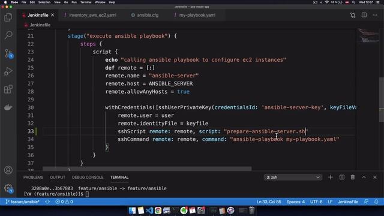Split the editor to the right
The height and width of the screenshot is (216, 384).
point(364,15)
